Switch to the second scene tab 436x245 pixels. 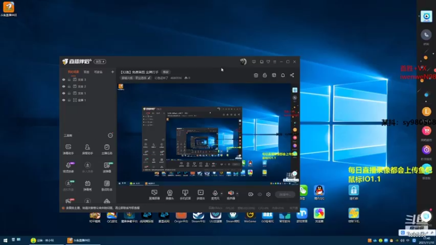87,72
